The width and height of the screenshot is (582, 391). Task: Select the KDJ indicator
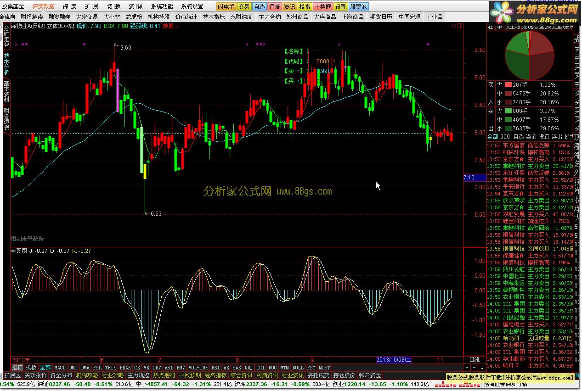tap(249, 368)
